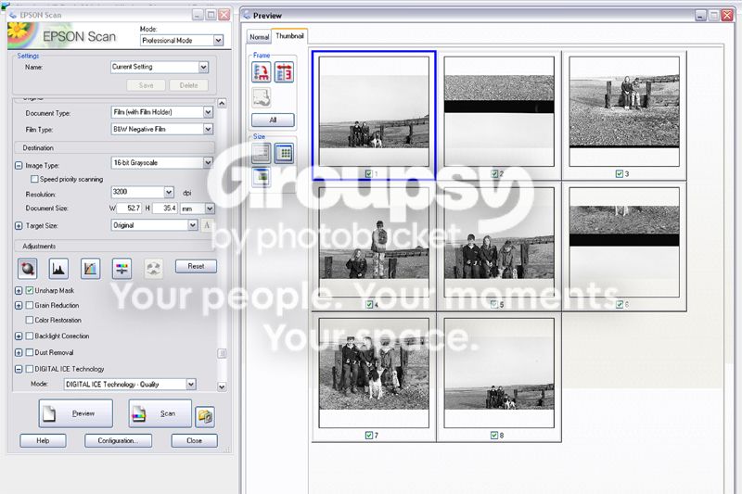Open Target Size dropdown
The image size is (742, 494).
coord(193,225)
